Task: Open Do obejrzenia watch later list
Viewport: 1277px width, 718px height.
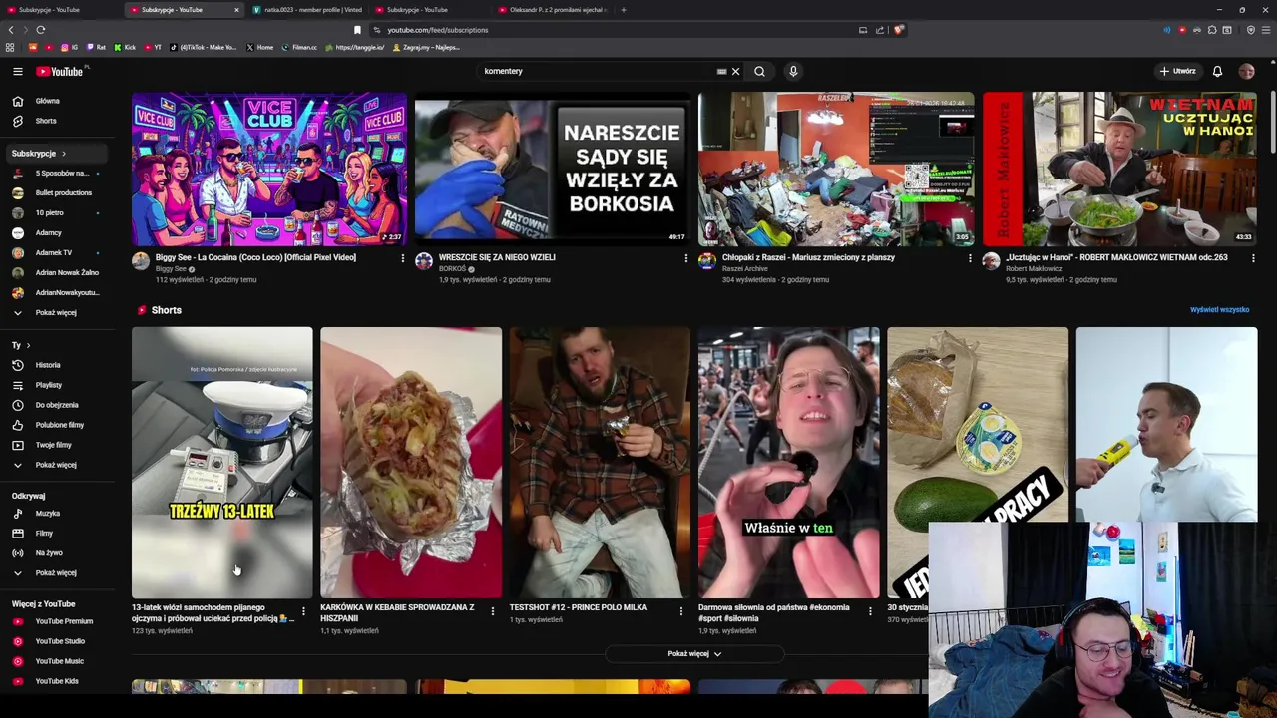Action: [x=55, y=405]
